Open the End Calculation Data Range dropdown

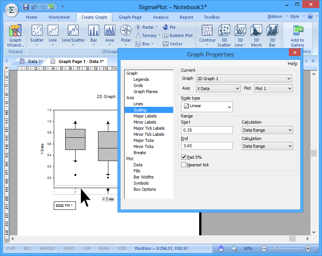[267, 146]
